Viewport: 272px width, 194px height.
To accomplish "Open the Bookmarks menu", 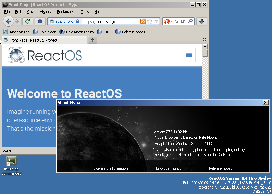I will [66, 12].
